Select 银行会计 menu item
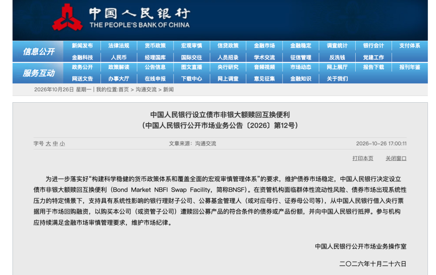The image size is (436, 275). point(373,46)
